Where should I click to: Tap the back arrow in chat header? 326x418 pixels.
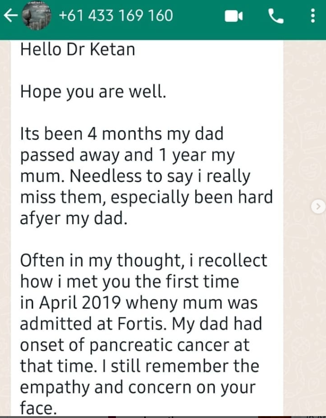[10, 16]
